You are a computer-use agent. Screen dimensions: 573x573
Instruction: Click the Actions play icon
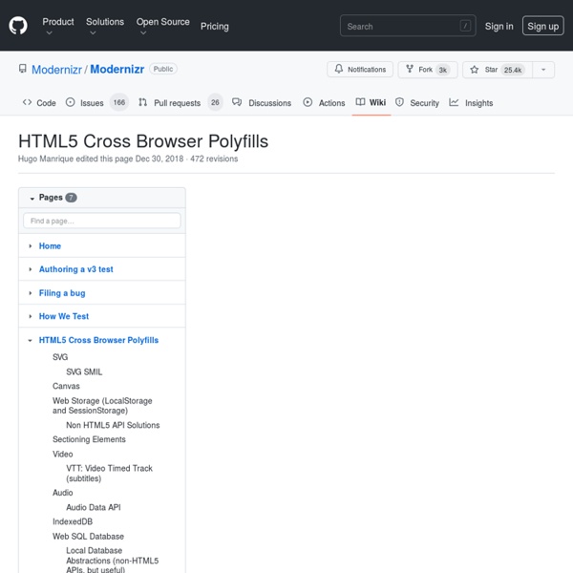click(308, 102)
